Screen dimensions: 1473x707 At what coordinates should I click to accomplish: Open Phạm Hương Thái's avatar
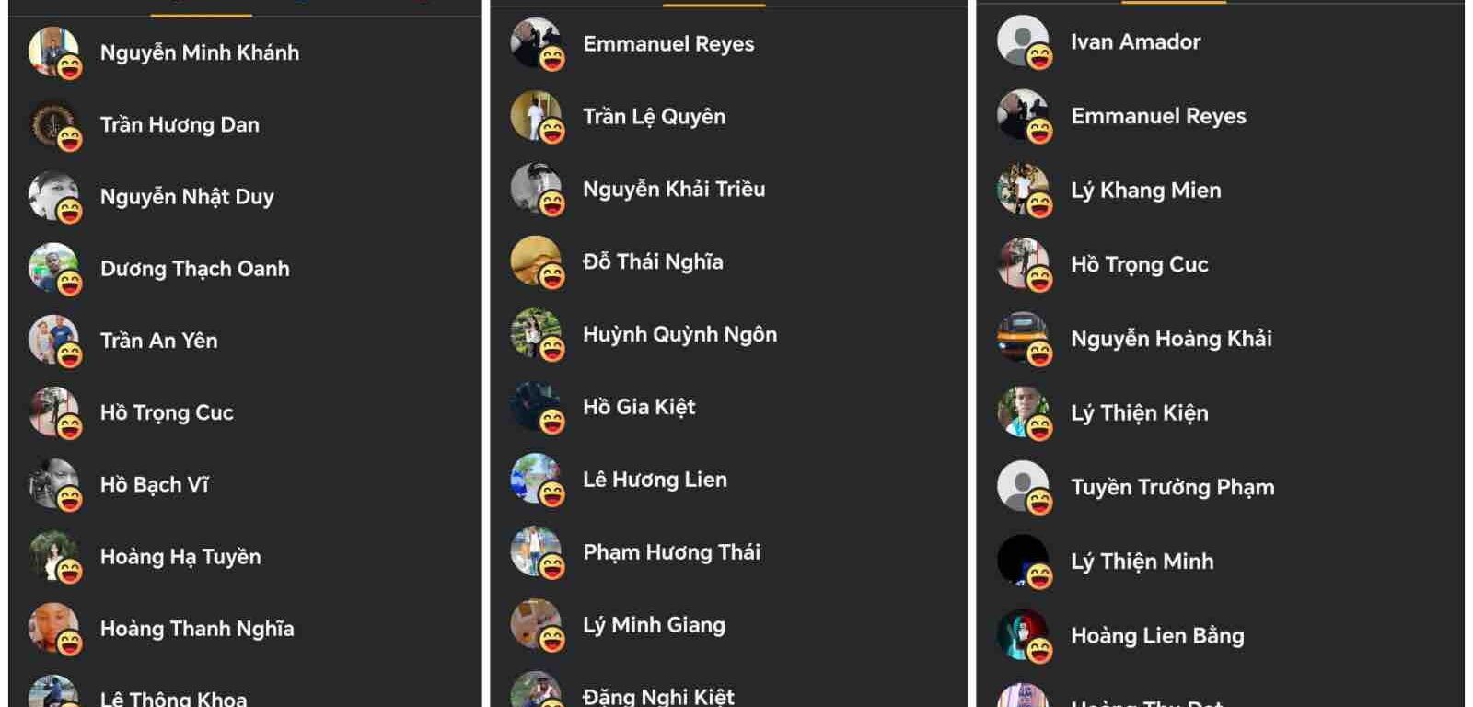[x=536, y=551]
